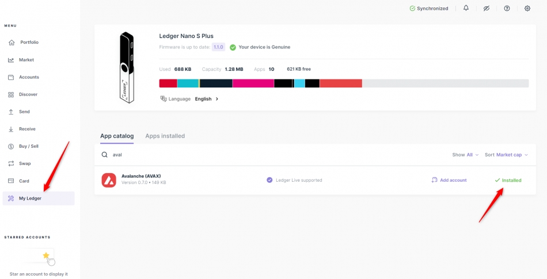The image size is (547, 279).
Task: Click the Market chart icon
Action: pos(11,60)
